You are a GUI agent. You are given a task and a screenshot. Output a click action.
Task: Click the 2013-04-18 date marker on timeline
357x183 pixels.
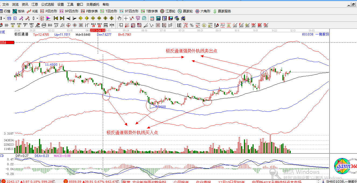coord(97,31)
